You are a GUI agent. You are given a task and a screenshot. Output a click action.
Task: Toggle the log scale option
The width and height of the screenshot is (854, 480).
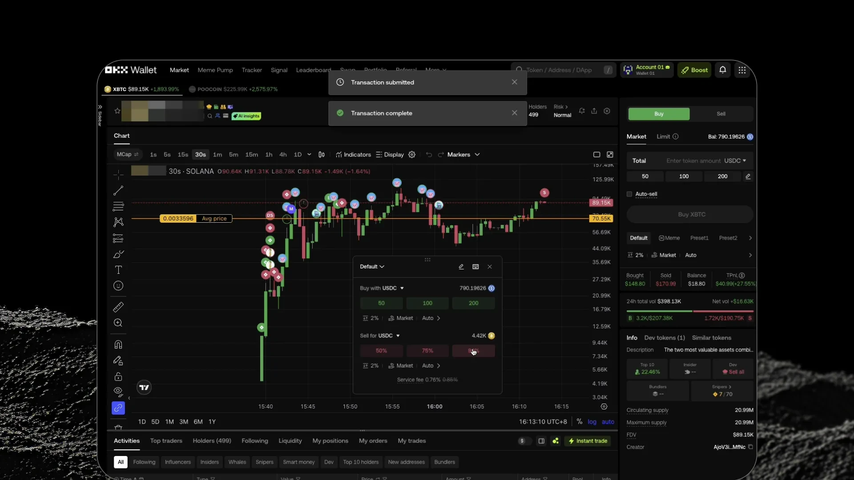pos(592,422)
